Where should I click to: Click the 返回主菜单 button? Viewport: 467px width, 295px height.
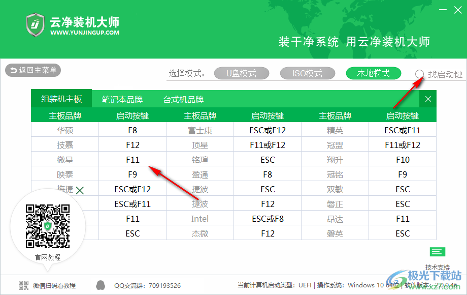[32, 70]
